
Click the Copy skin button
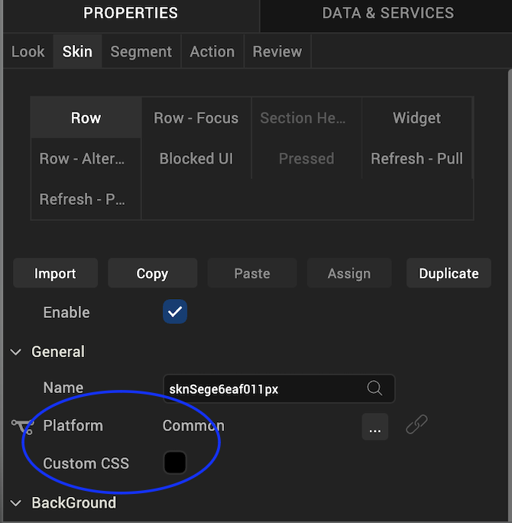click(x=152, y=273)
